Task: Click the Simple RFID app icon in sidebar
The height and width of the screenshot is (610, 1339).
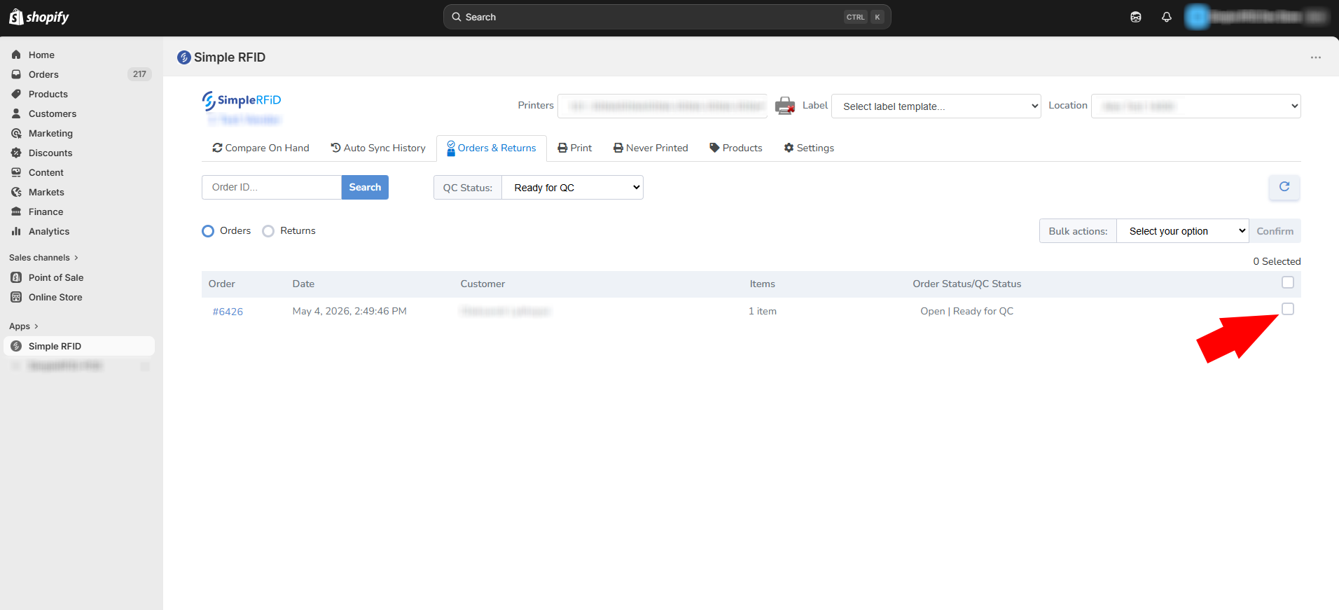Action: (x=16, y=346)
